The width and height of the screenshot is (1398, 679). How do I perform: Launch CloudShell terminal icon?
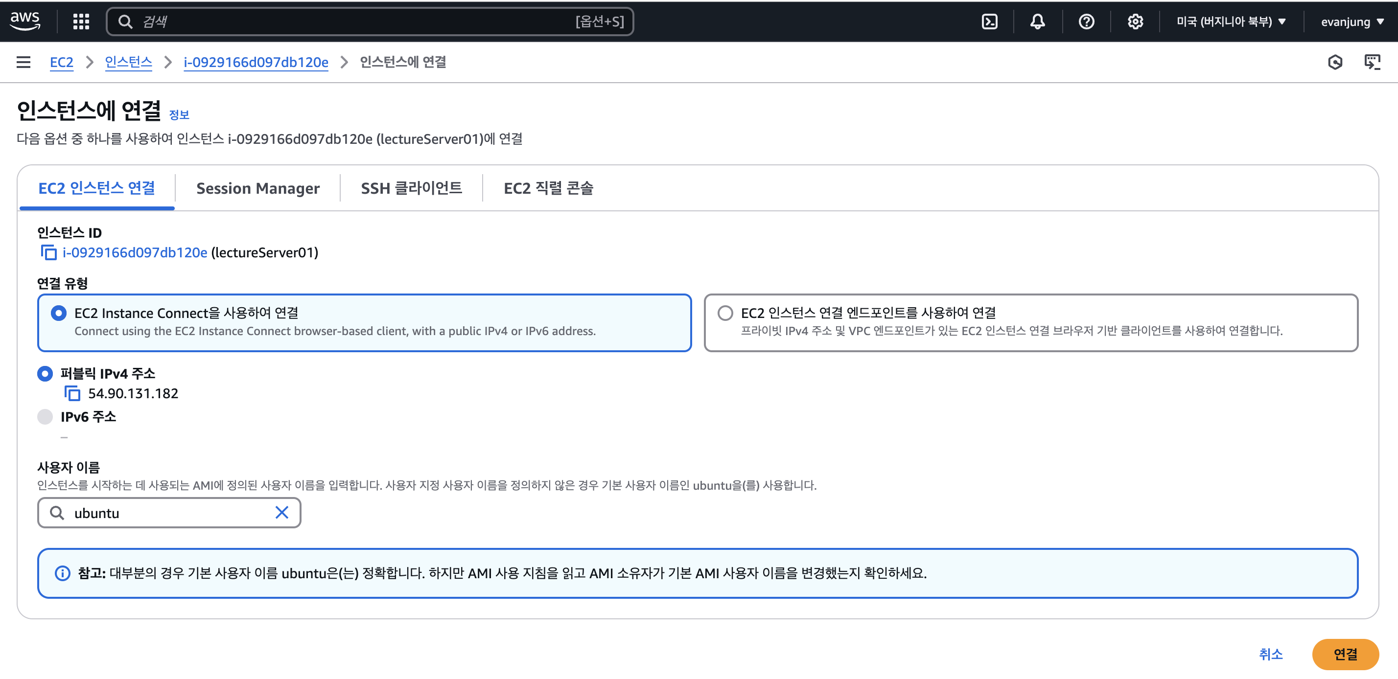pyautogui.click(x=989, y=22)
